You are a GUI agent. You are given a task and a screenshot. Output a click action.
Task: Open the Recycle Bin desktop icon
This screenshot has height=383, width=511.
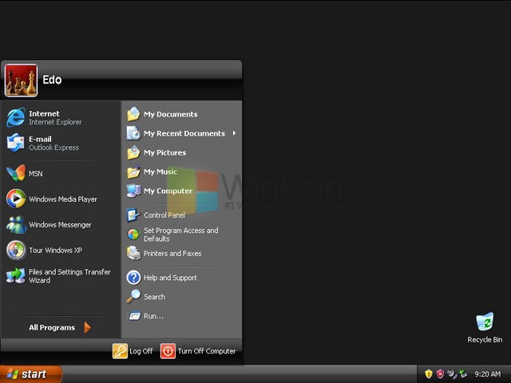pyautogui.click(x=485, y=322)
